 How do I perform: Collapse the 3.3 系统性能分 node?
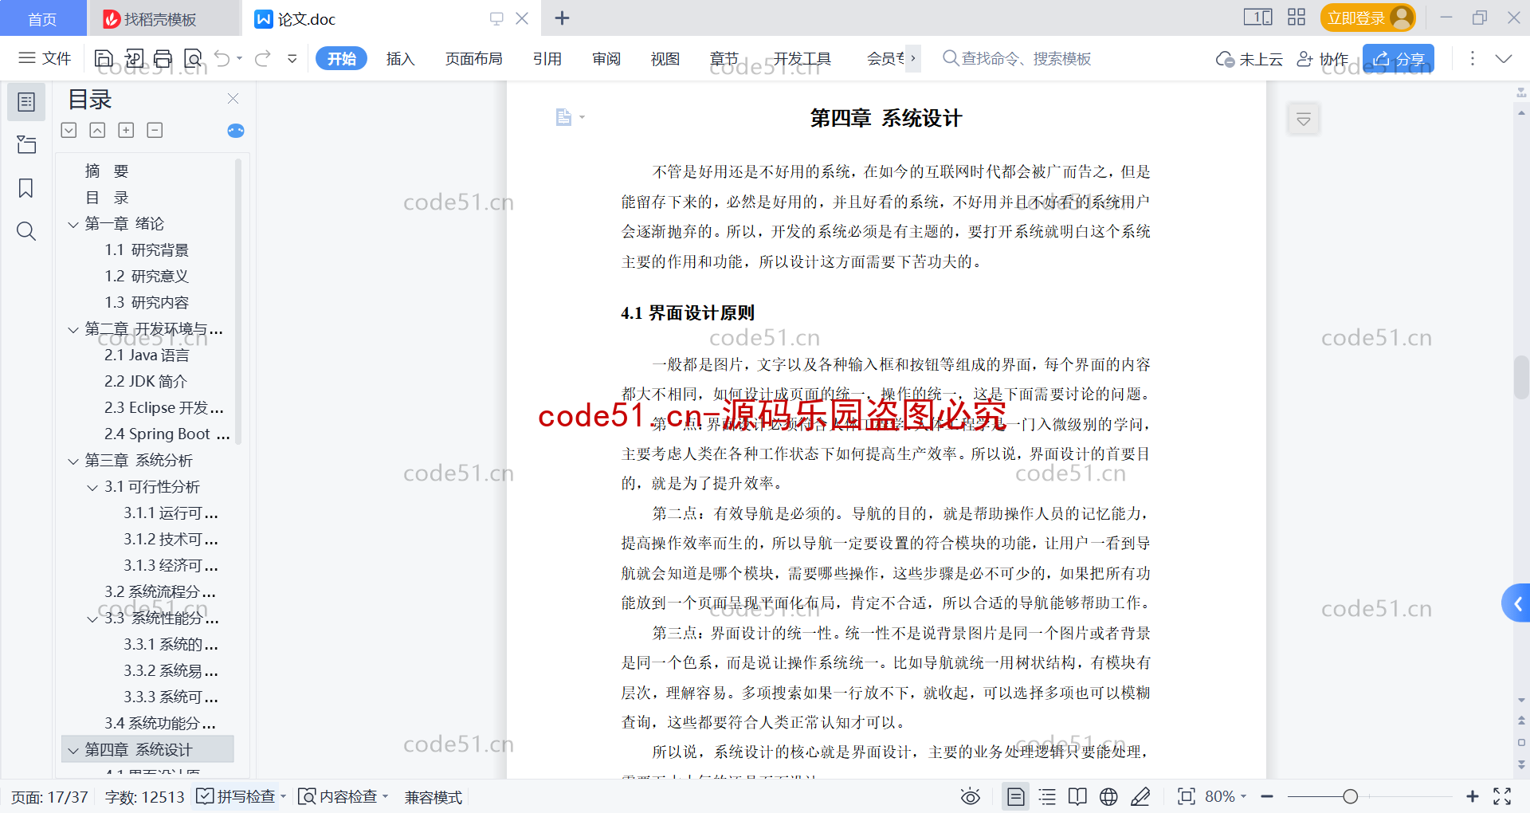point(92,619)
